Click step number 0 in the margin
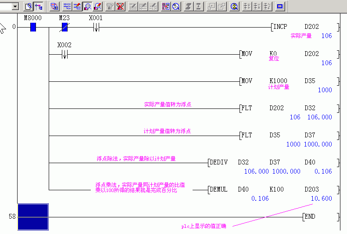The height and width of the screenshot is (234, 347). tap(14, 27)
